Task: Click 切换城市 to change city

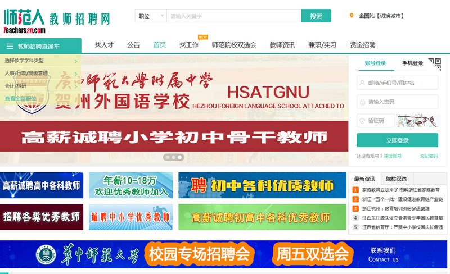Action: click(391, 16)
